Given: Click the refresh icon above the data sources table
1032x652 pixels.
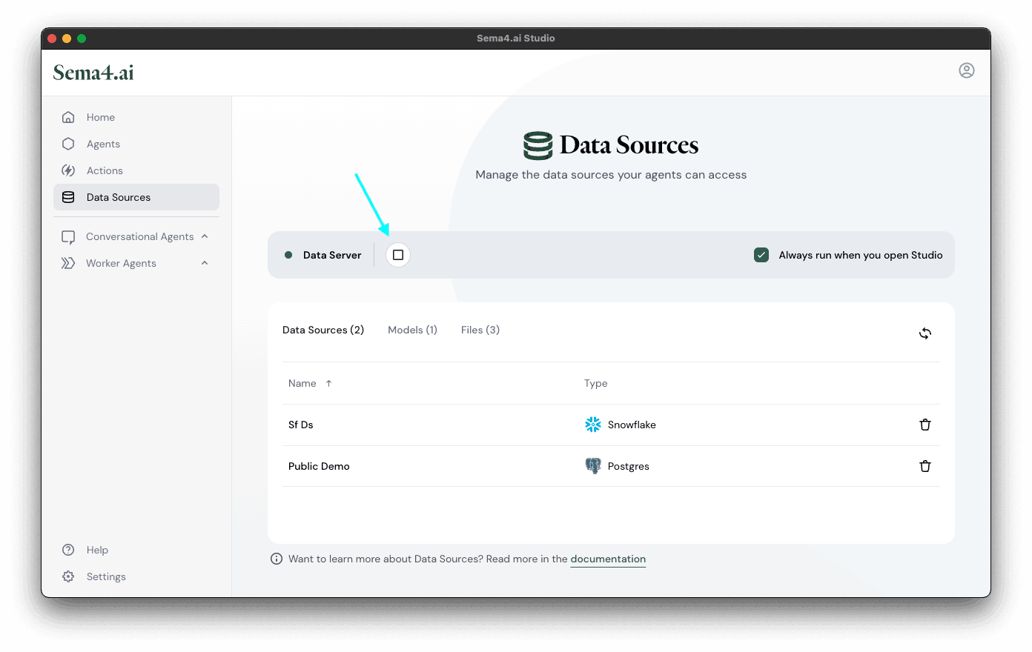Looking at the screenshot, I should 924,333.
